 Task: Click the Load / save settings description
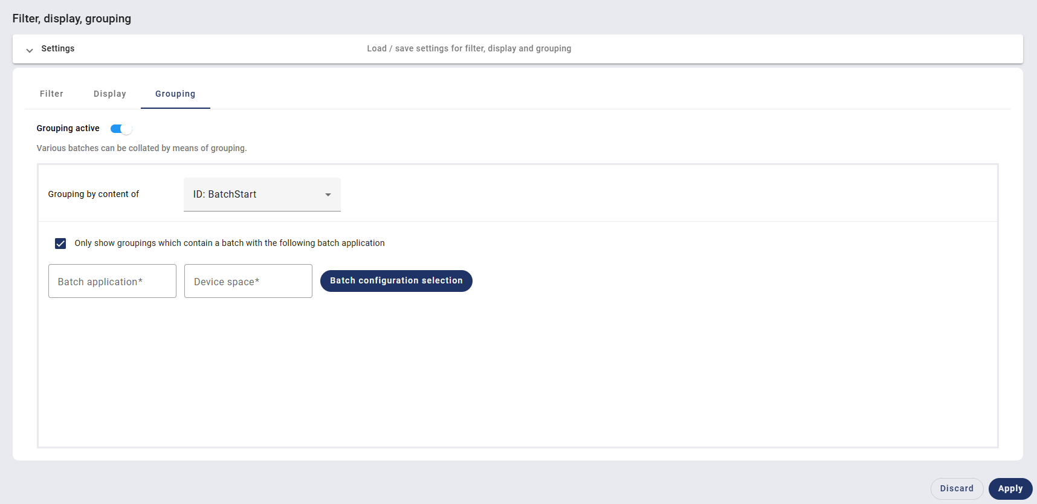(468, 48)
